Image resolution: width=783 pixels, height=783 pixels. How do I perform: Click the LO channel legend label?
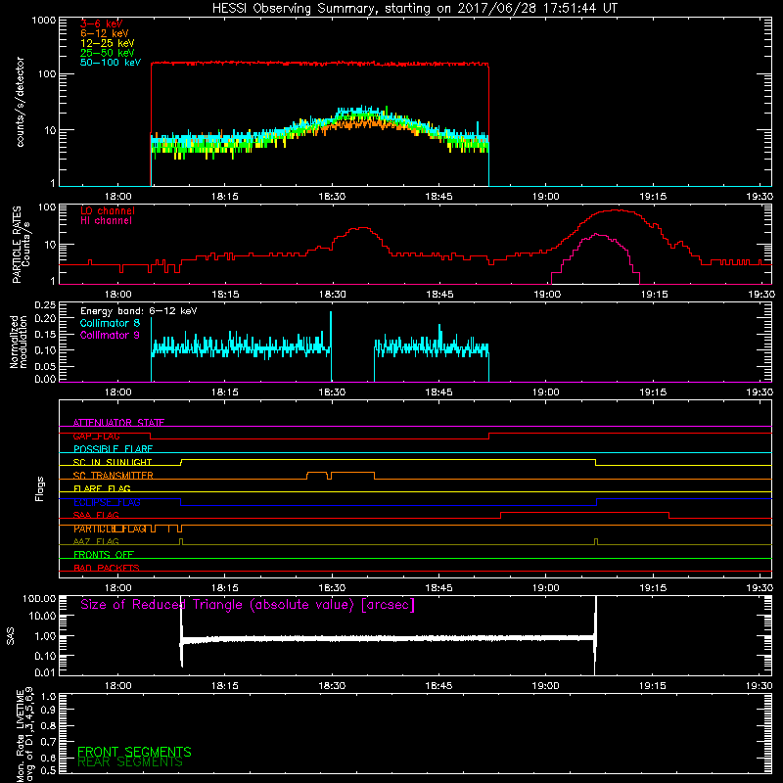[x=108, y=210]
